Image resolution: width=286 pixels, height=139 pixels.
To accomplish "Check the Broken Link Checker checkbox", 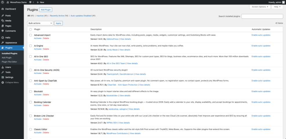I will (30, 116).
